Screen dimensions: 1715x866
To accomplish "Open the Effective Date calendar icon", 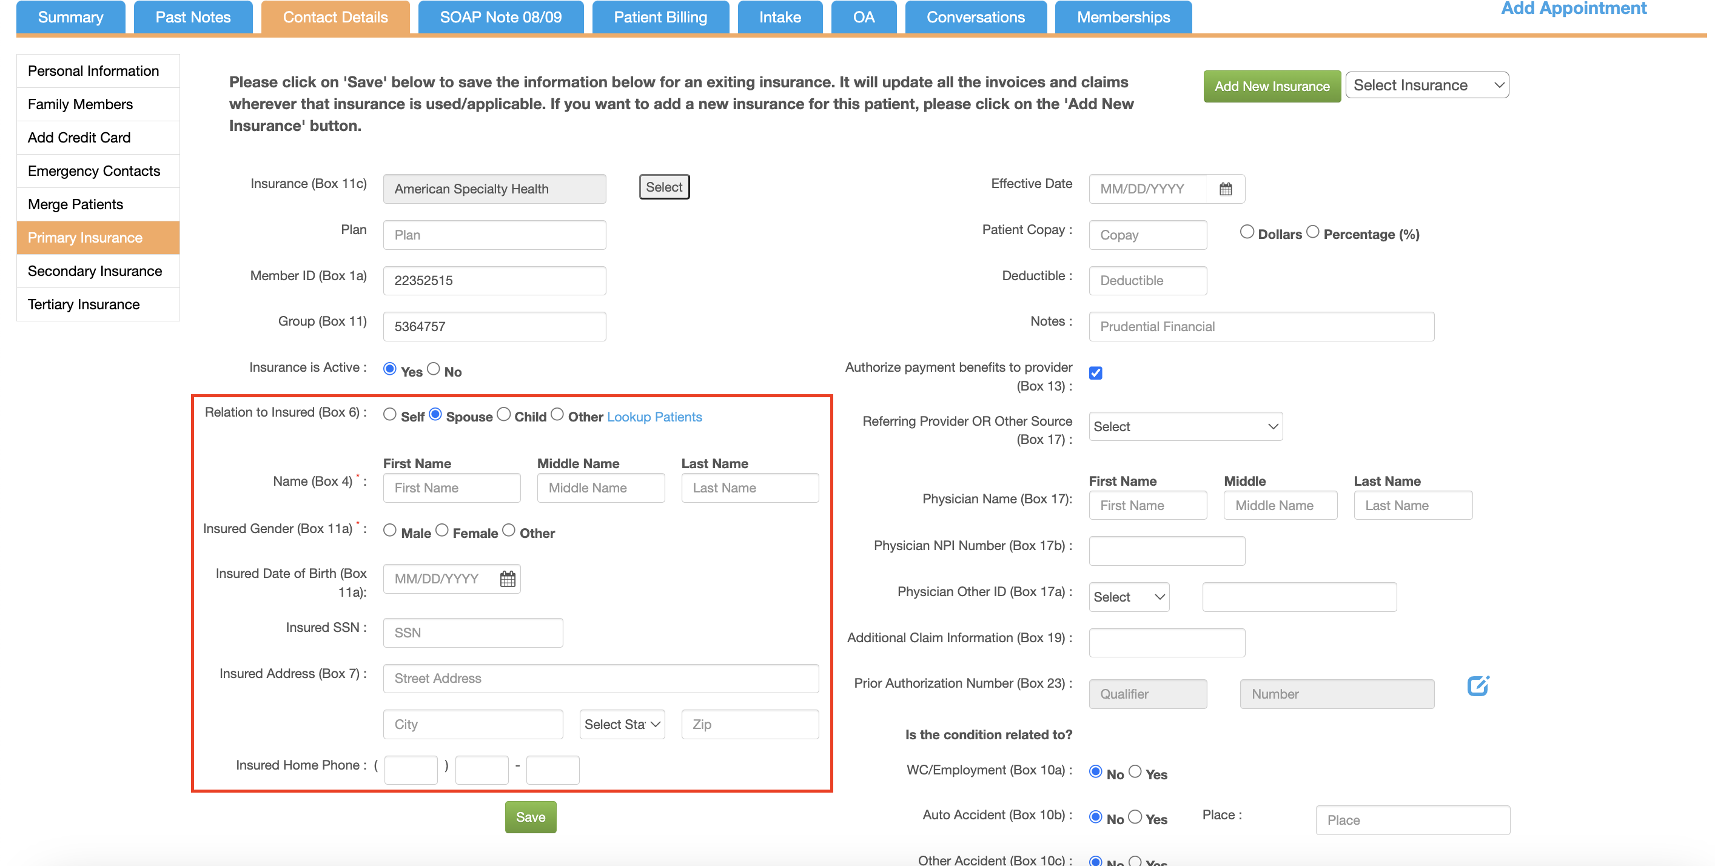I will (x=1225, y=189).
